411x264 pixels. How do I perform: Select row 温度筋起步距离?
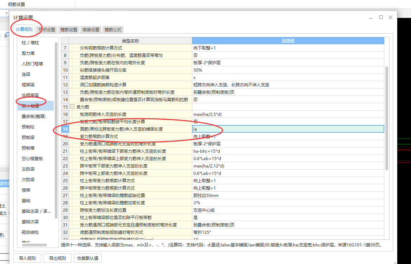tap(130, 77)
